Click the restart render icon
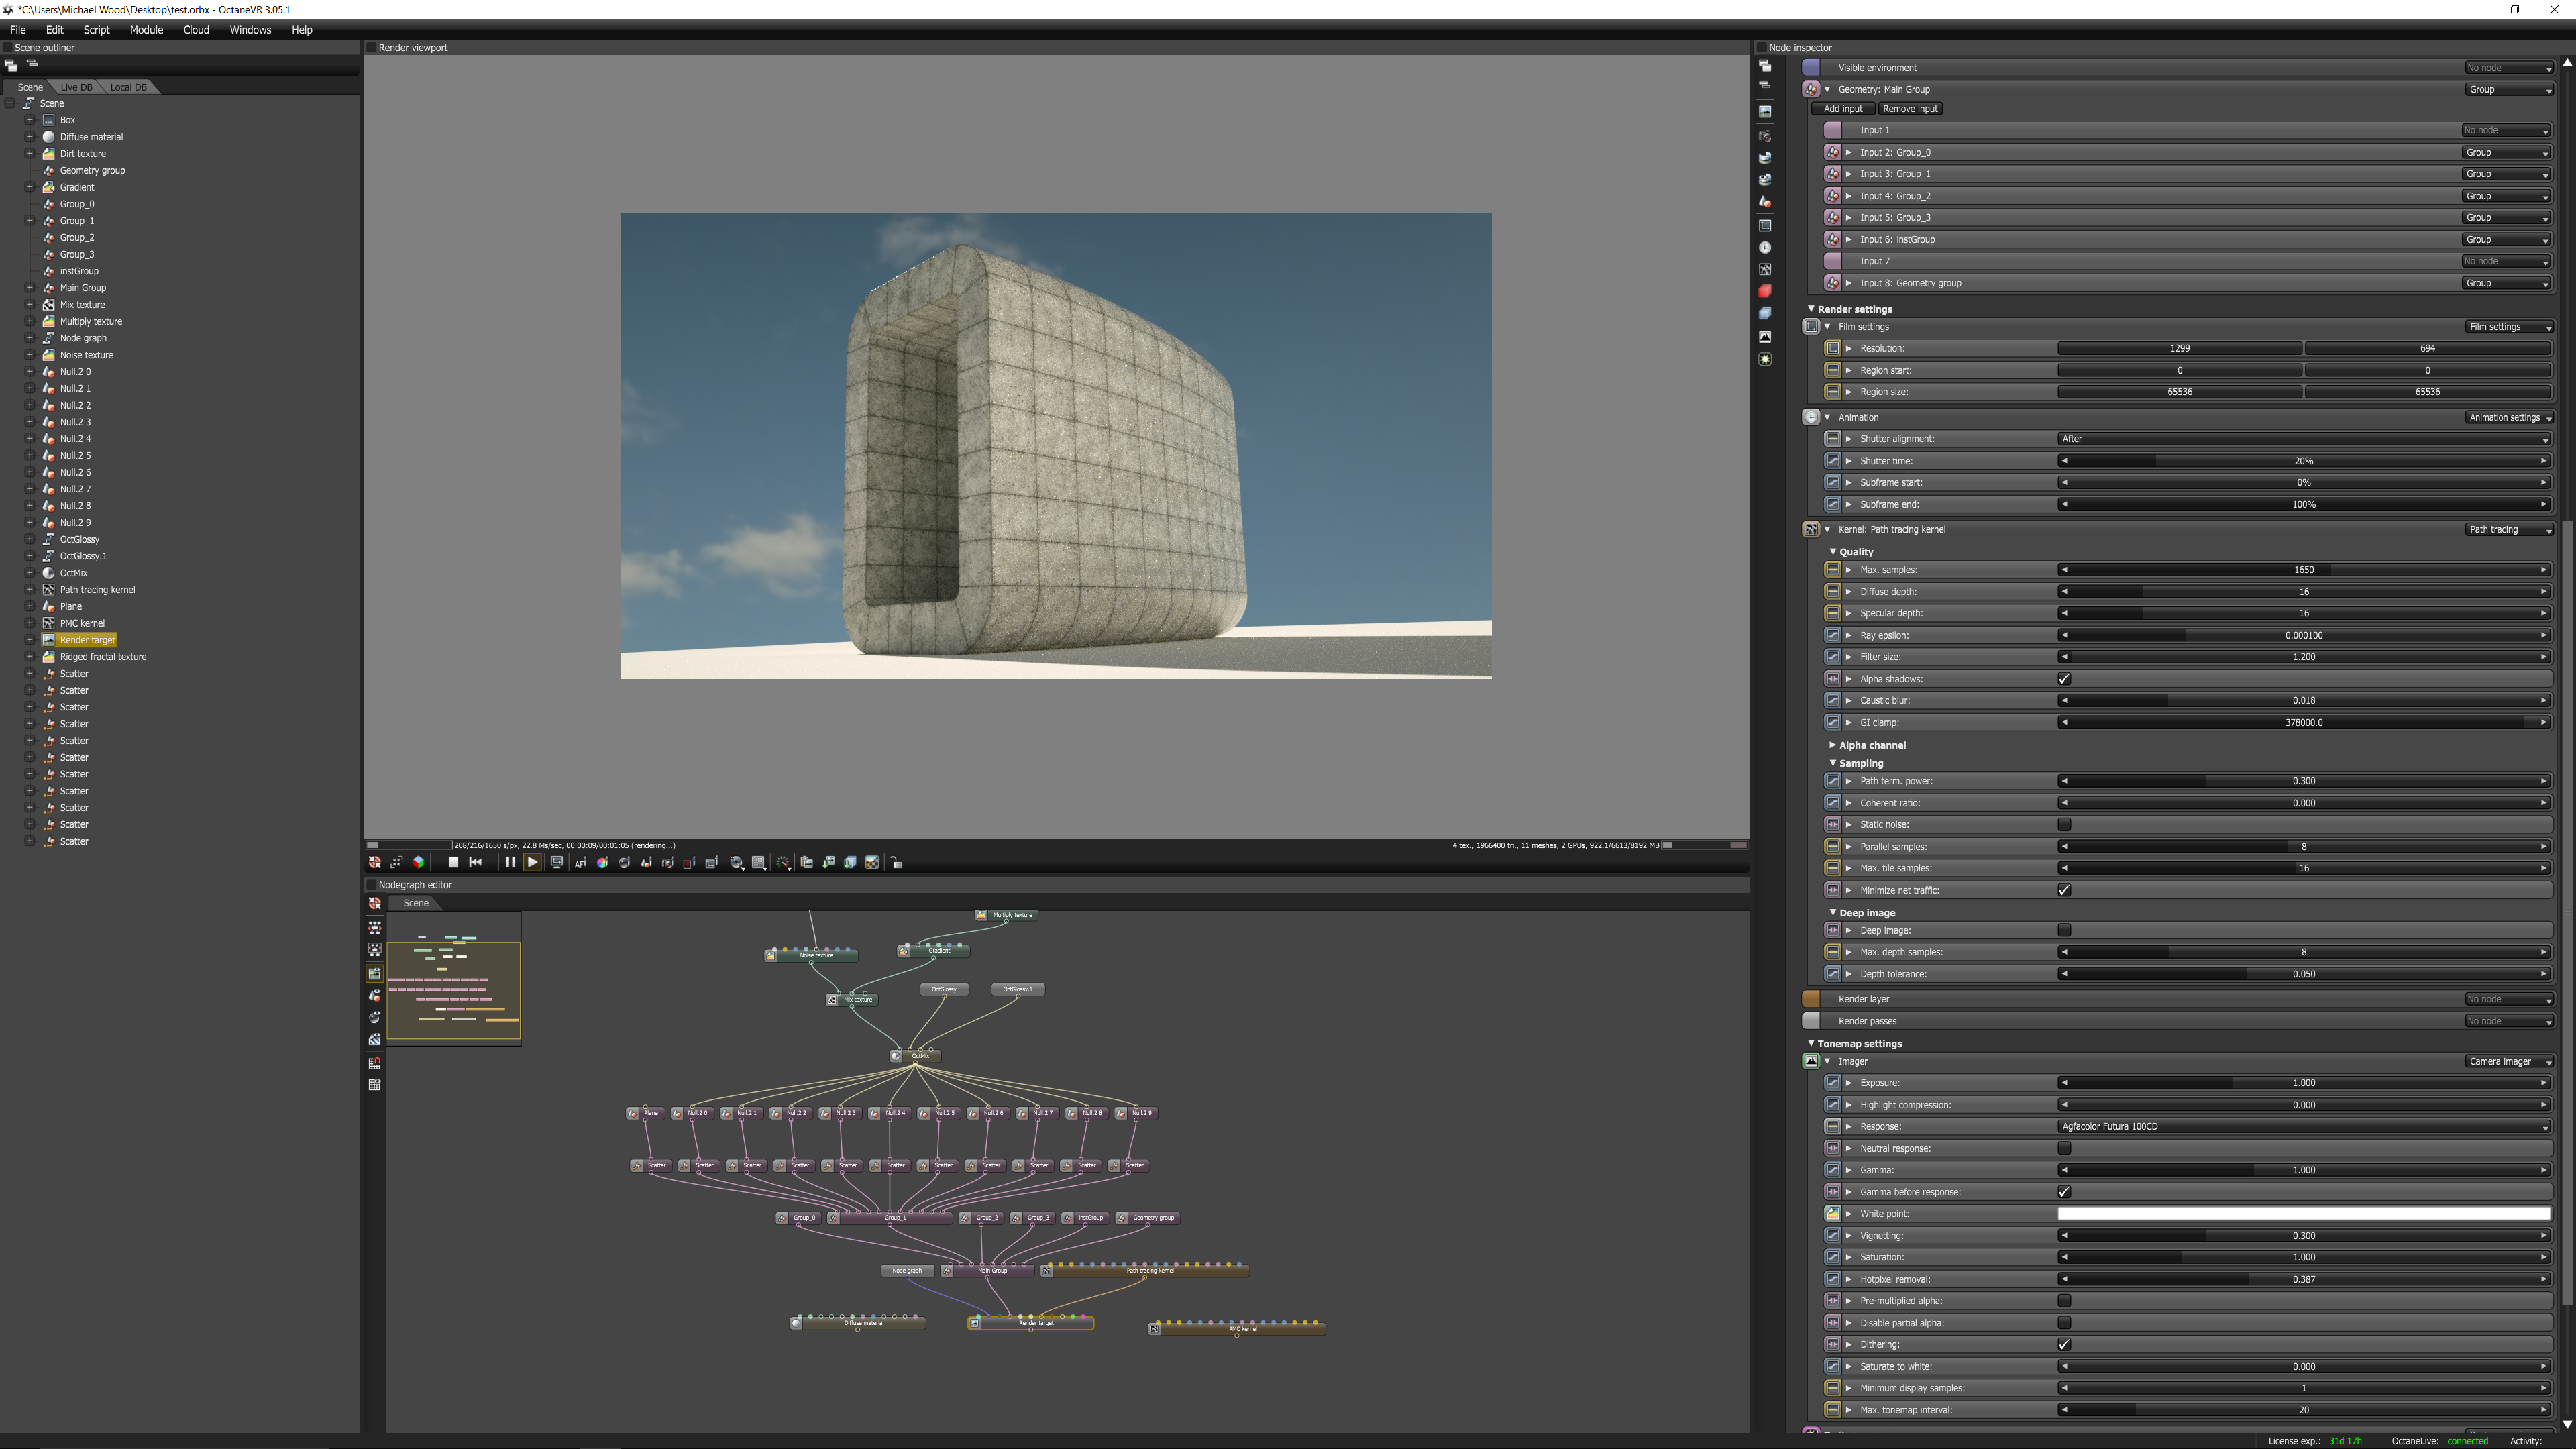The width and height of the screenshot is (2576, 1449). point(476,862)
